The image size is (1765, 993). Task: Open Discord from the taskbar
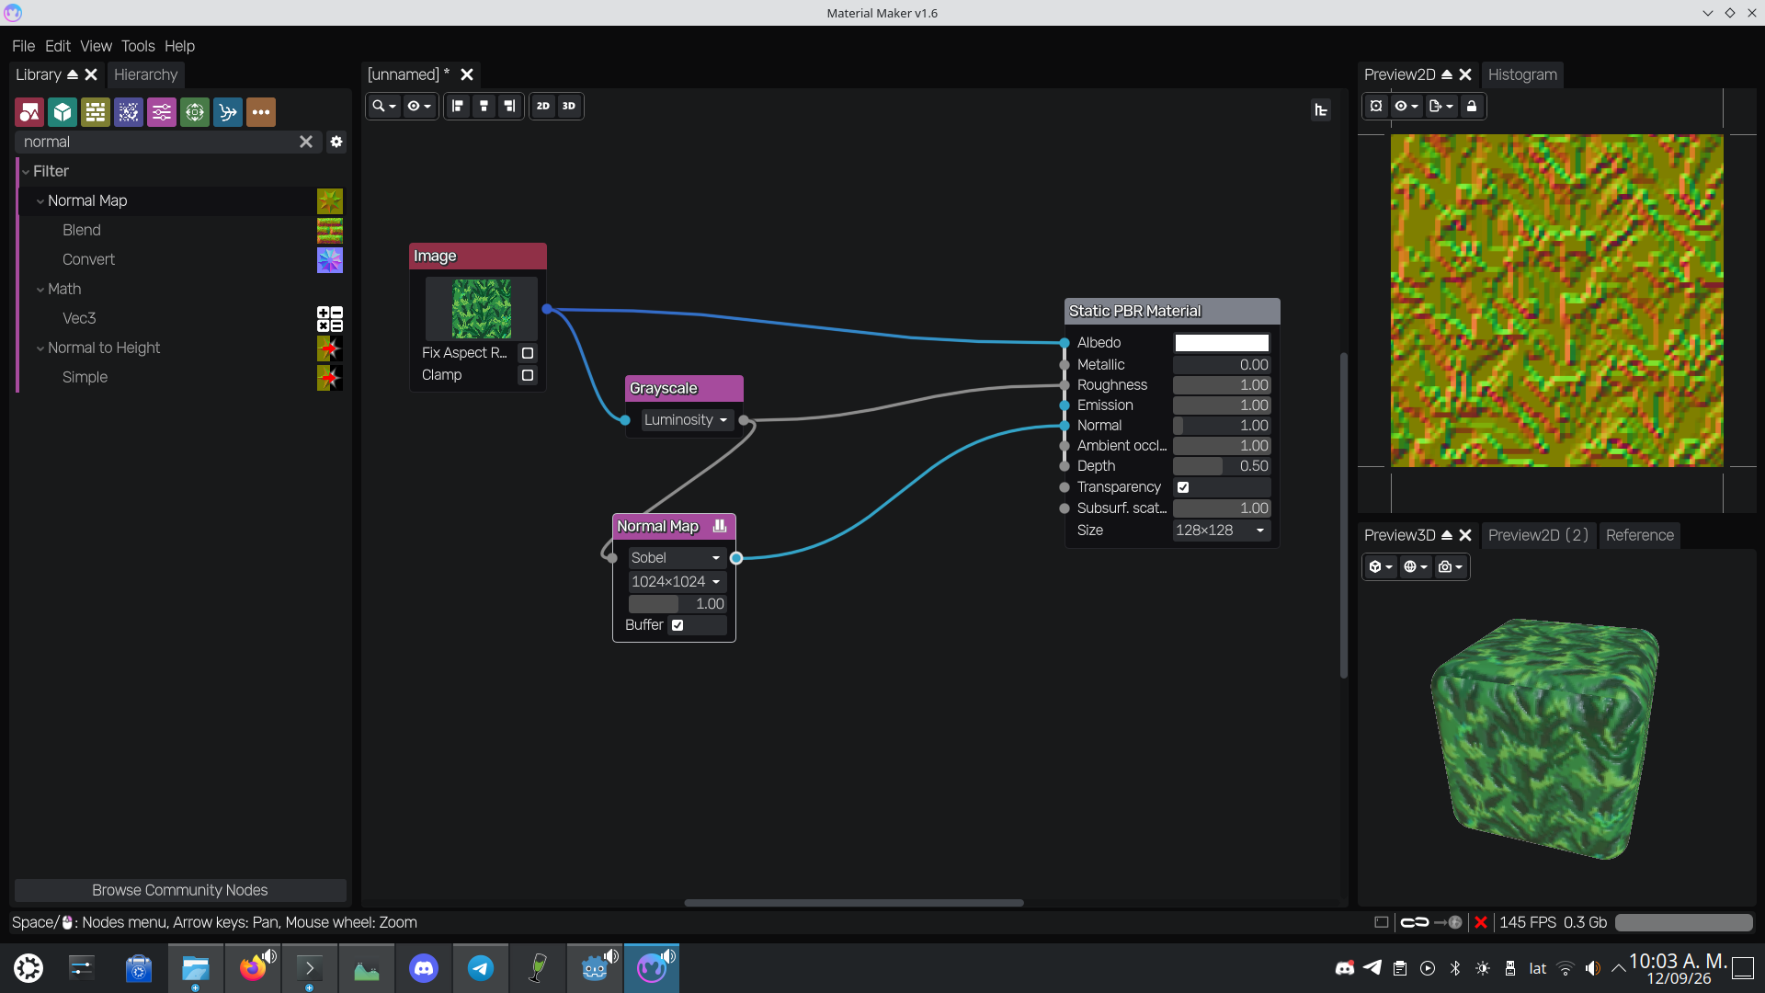[424, 967]
